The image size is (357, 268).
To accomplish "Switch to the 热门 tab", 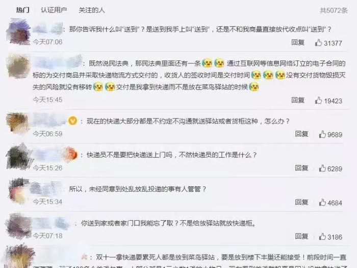I will tap(22, 10).
